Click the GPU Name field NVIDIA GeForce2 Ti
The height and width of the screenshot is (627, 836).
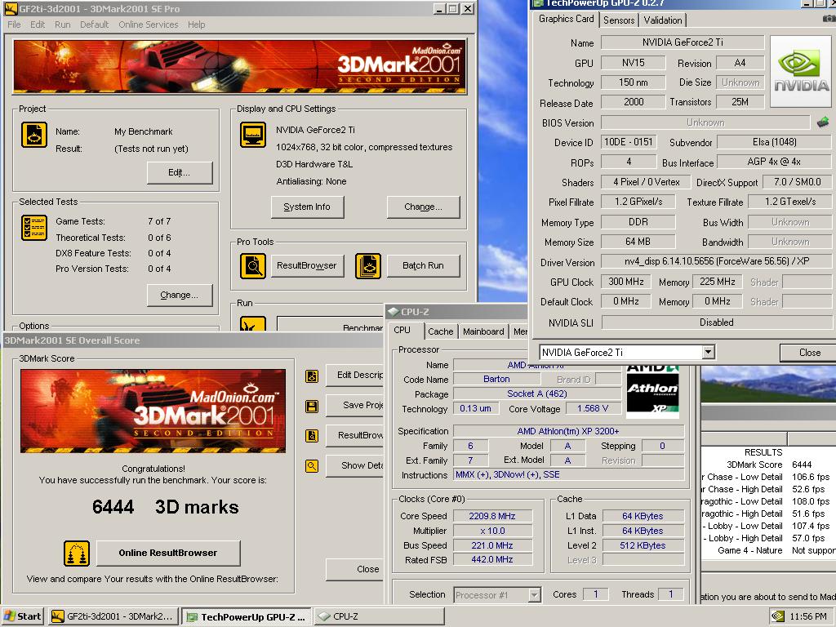pos(683,42)
